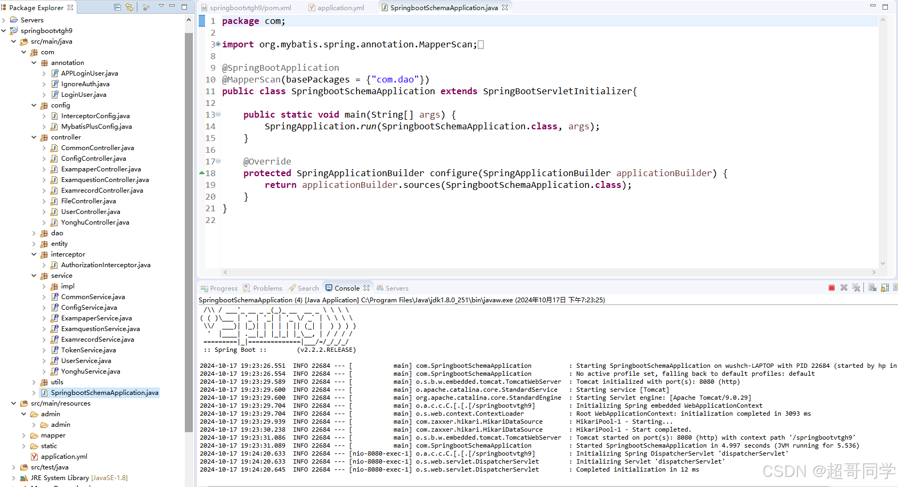The height and width of the screenshot is (487, 898).
Task: Collapse the controller package folder
Action: (34, 137)
